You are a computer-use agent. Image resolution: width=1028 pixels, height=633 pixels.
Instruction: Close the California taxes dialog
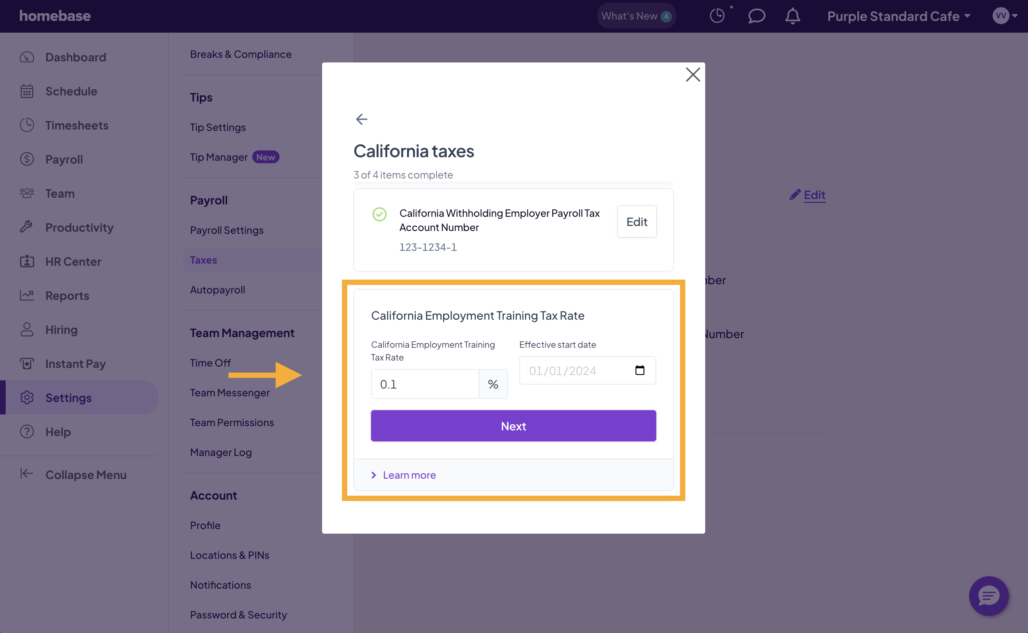tap(693, 75)
